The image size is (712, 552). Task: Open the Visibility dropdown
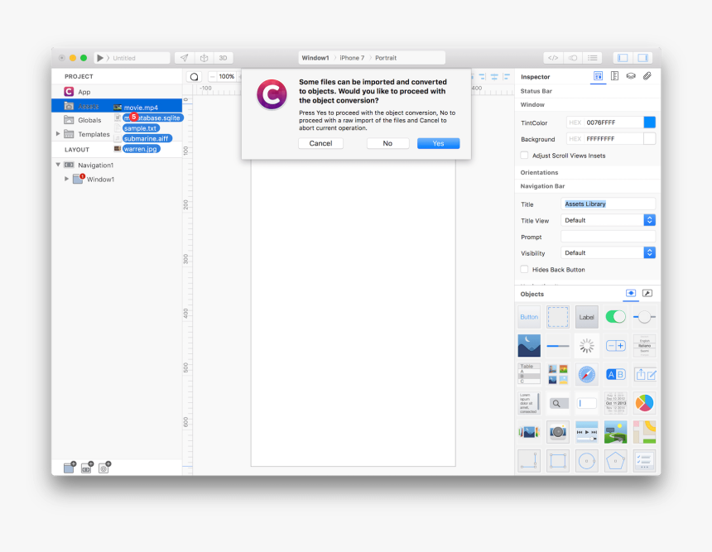click(649, 252)
